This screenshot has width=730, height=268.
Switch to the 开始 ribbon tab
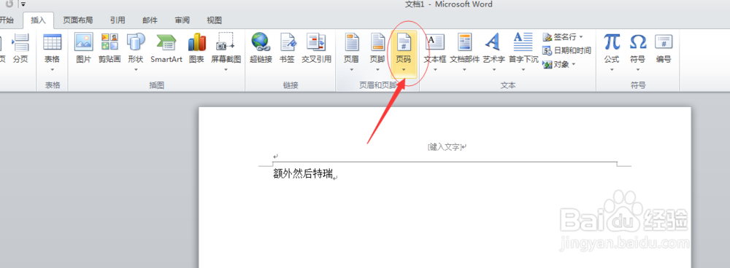point(7,20)
